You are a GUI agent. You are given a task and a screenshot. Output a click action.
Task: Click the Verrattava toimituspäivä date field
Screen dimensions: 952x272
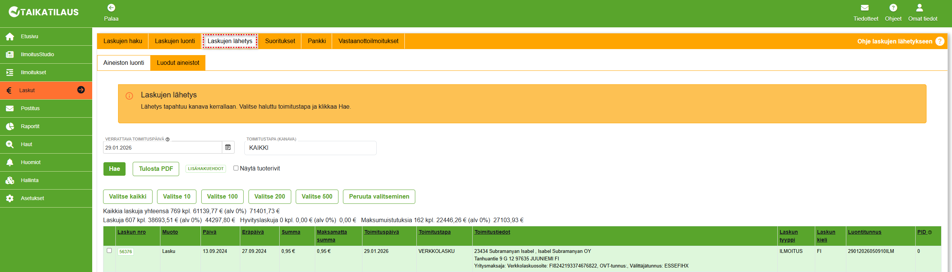click(x=163, y=148)
